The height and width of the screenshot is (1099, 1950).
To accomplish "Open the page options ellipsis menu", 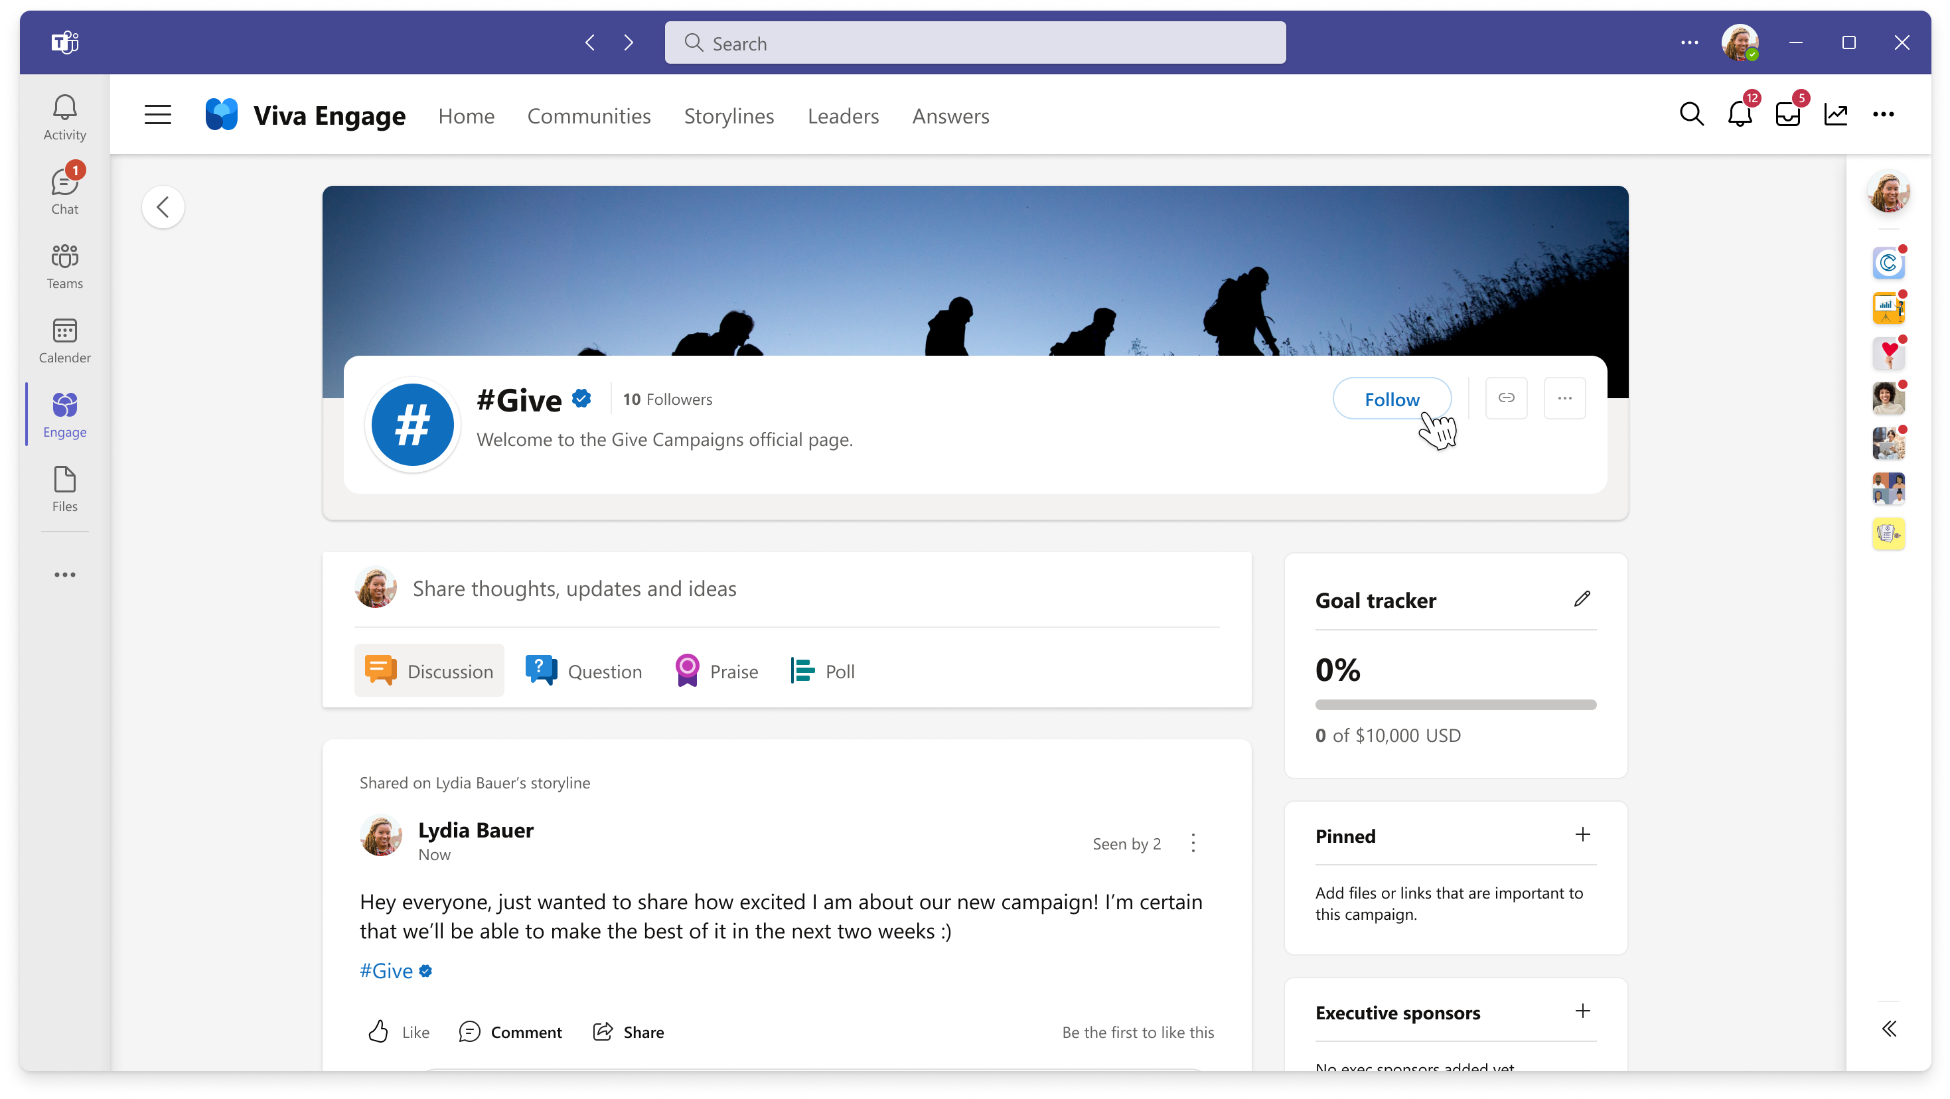I will 1564,398.
